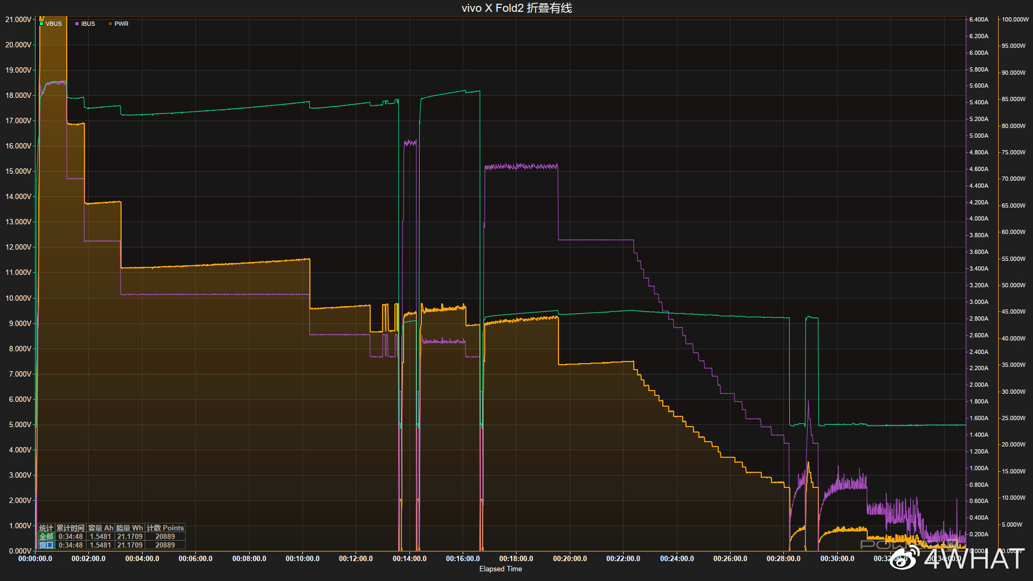1033x581 pixels.
Task: Click the 10.000V voltage axis label
Action: pos(18,298)
